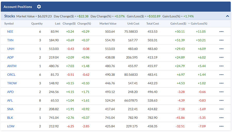This screenshot has width=232, height=132.
Task: Select LOW gain/loss percent -7.09
Action: [x=202, y=126]
